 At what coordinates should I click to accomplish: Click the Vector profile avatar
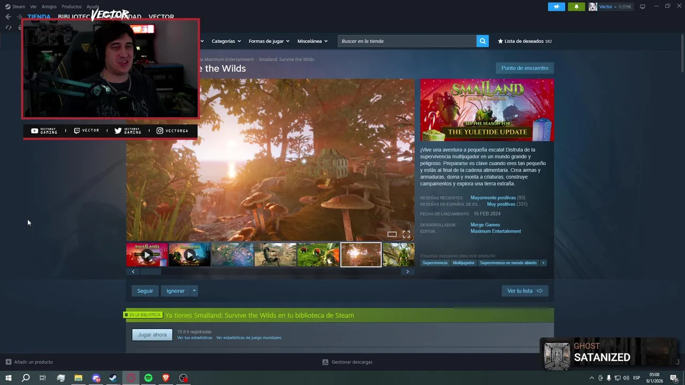[x=593, y=6]
